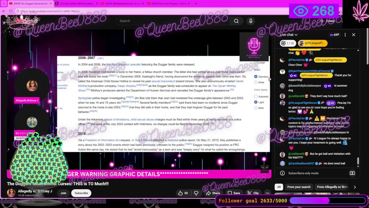Open more video actions ellipsis
The width and height of the screenshot is (369, 208).
coord(268,193)
